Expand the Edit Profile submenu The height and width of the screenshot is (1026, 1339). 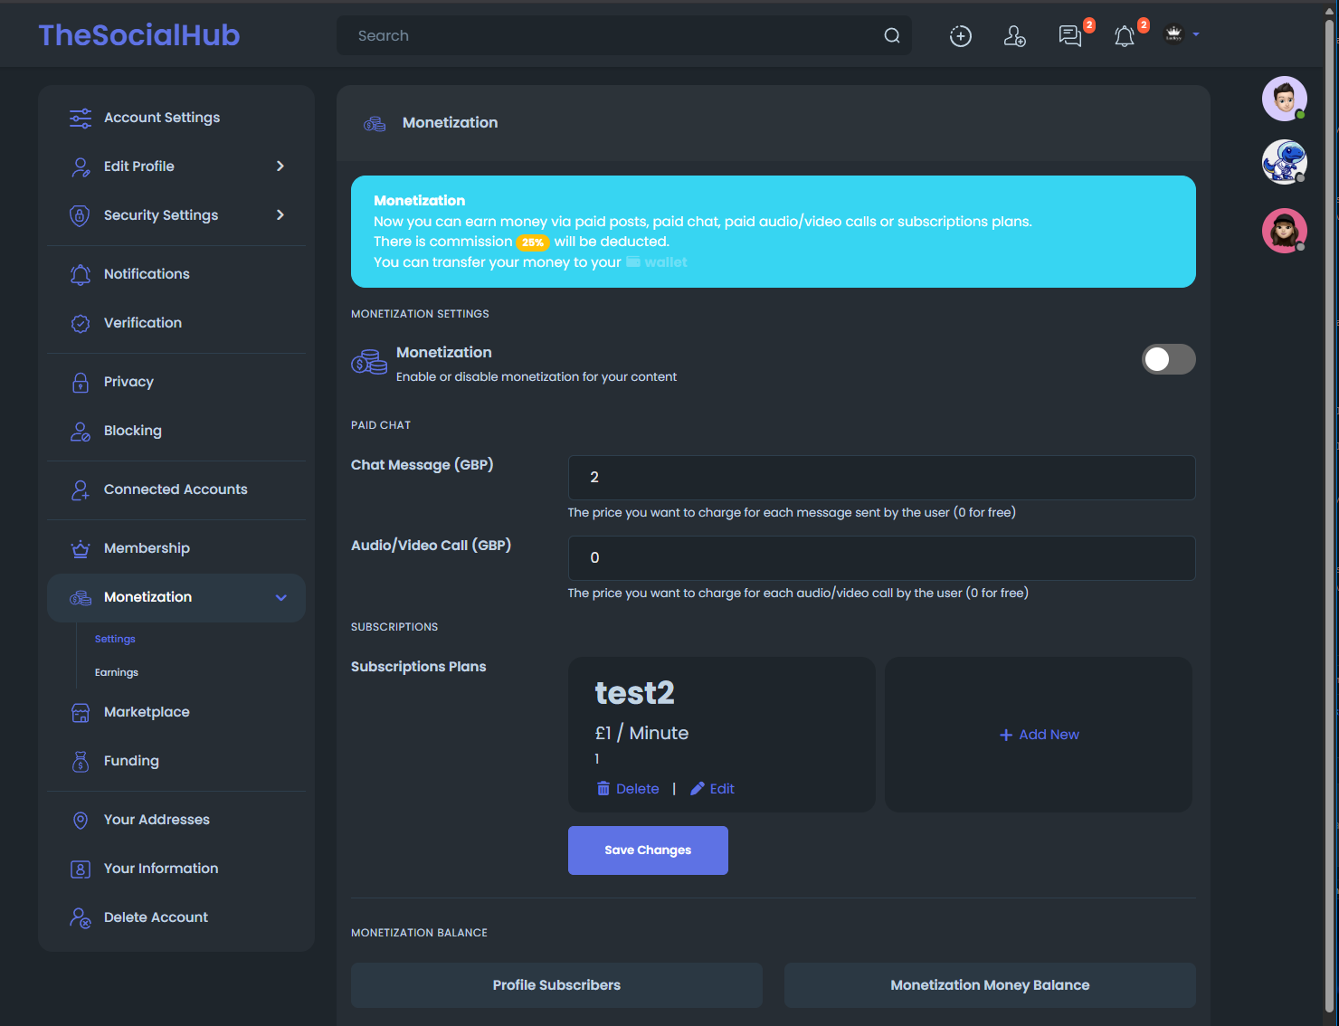pos(280,166)
